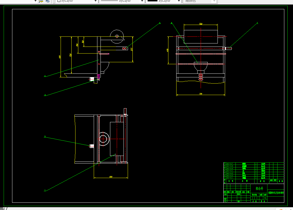Select leader callout number 2

[x=45, y=137]
